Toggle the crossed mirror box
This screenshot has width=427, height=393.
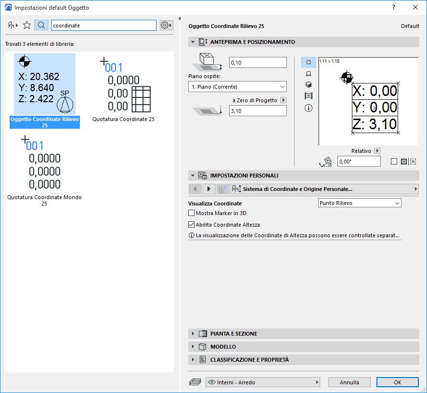(404, 162)
